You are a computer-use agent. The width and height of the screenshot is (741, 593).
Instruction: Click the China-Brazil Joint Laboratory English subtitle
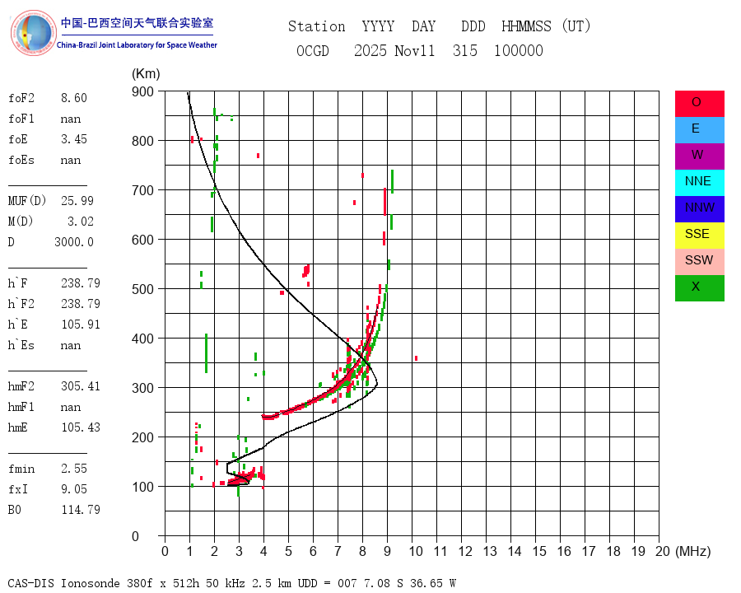click(137, 45)
